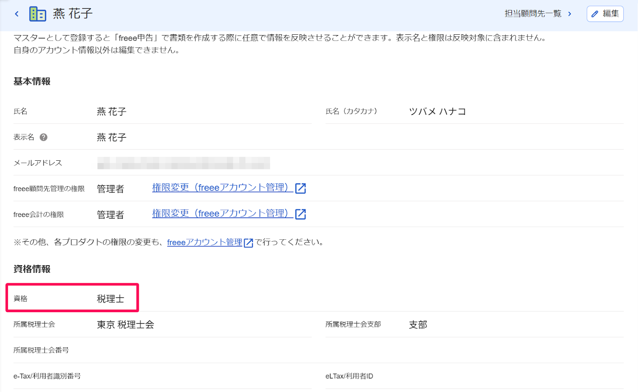Click the 表示名 value 燕 花子
Image resolution: width=638 pixels, height=392 pixels.
[x=112, y=138]
